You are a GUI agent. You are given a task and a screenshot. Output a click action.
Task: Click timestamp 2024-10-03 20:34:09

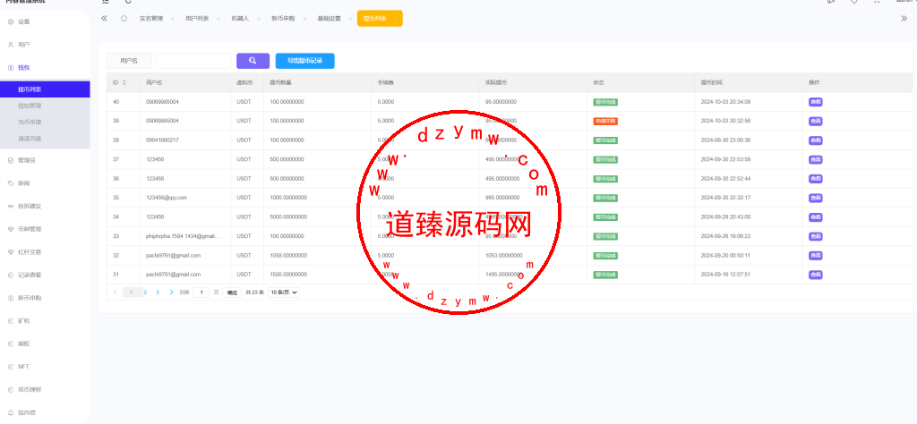725,102
